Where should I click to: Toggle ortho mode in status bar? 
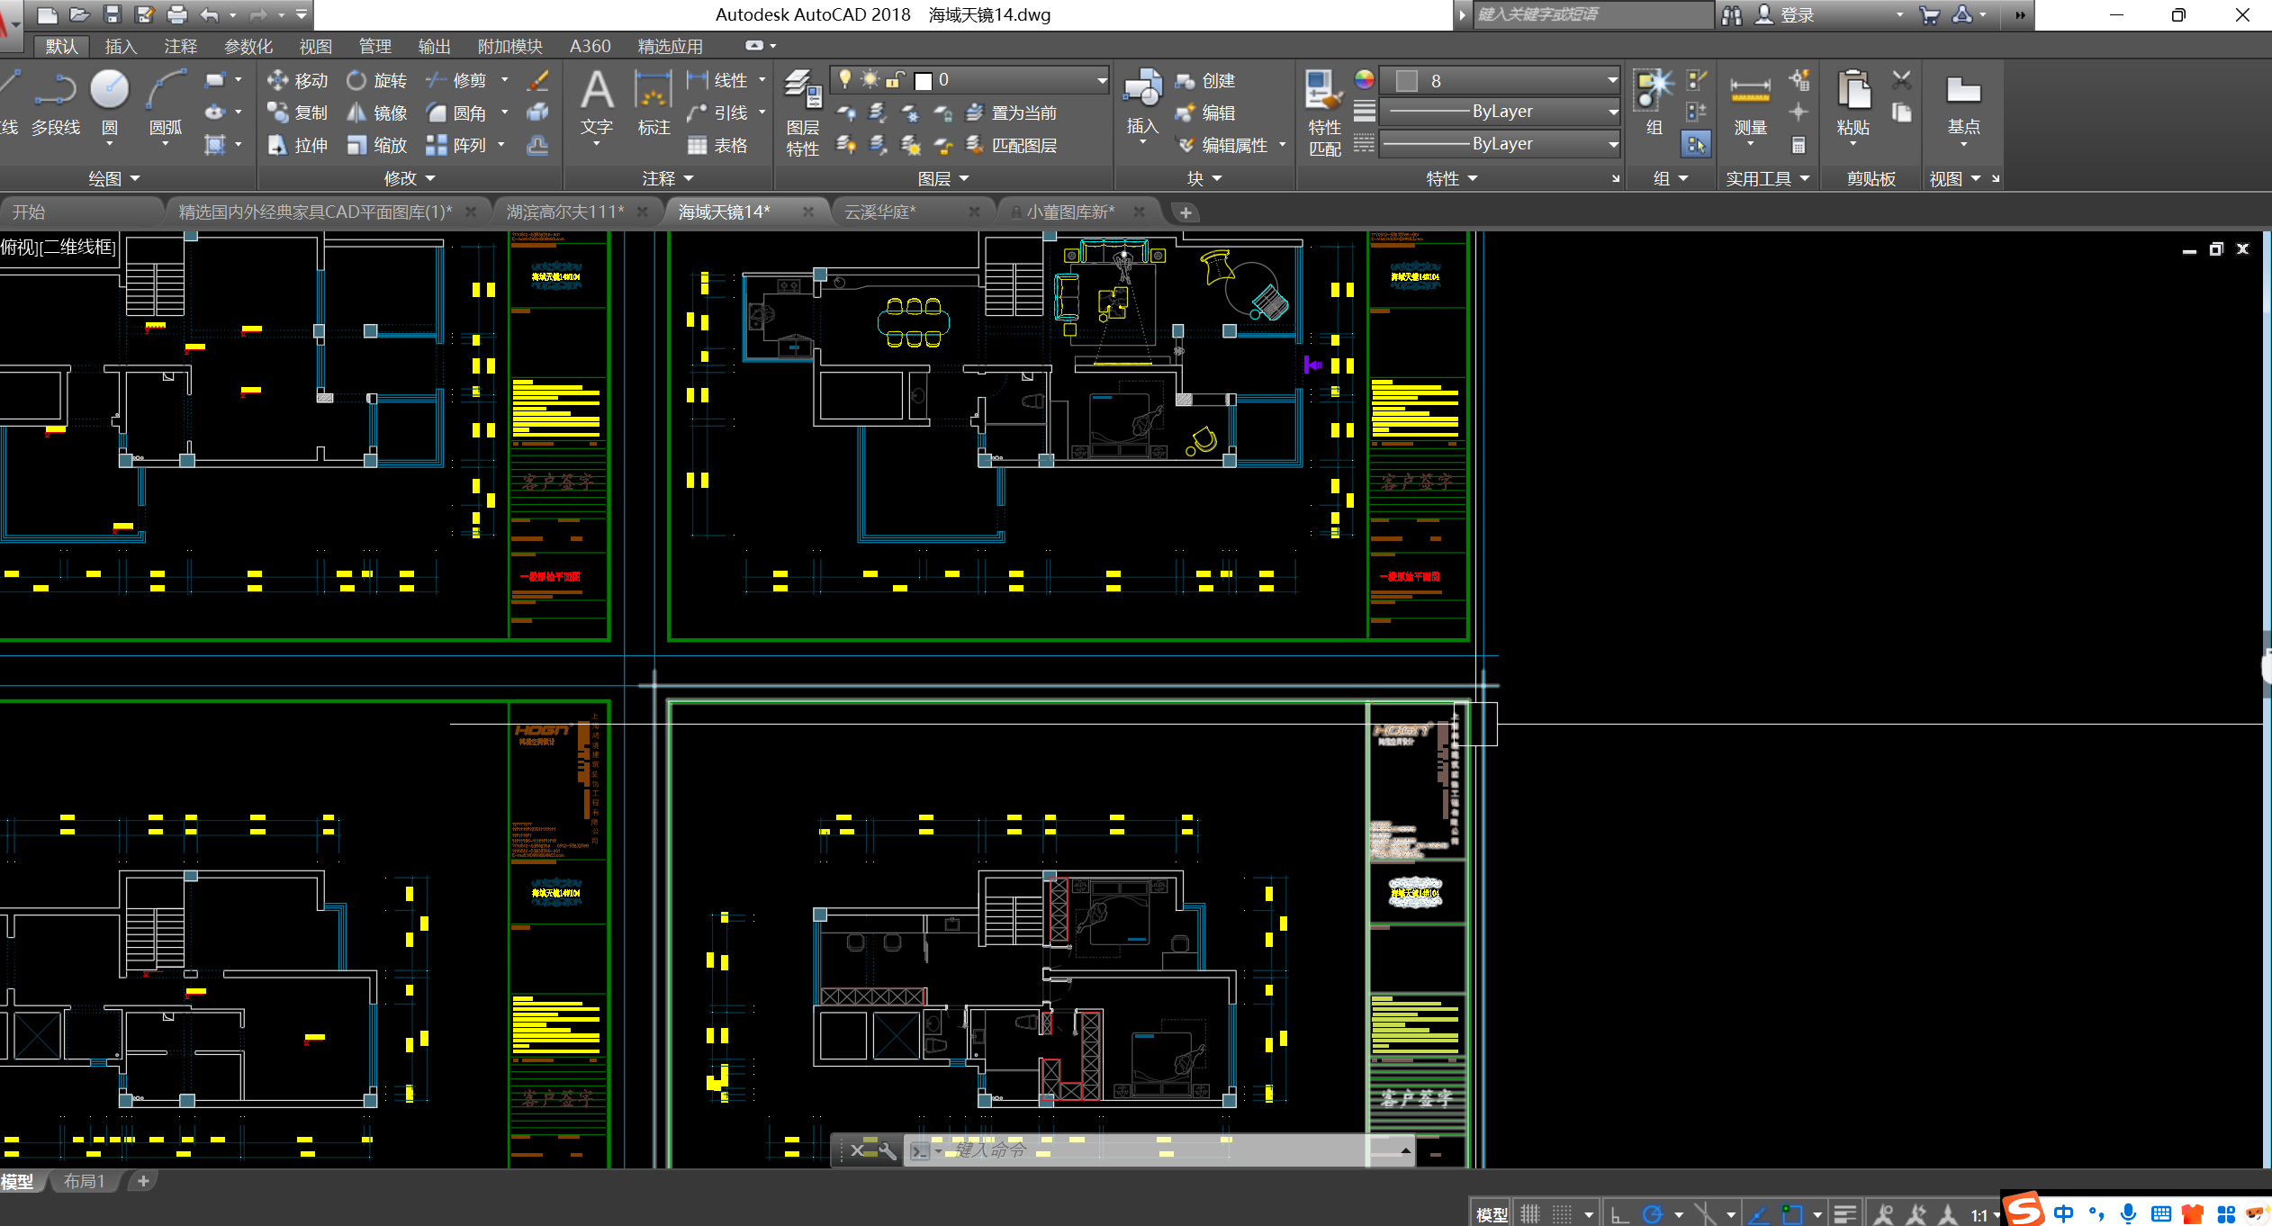pos(1619,1214)
